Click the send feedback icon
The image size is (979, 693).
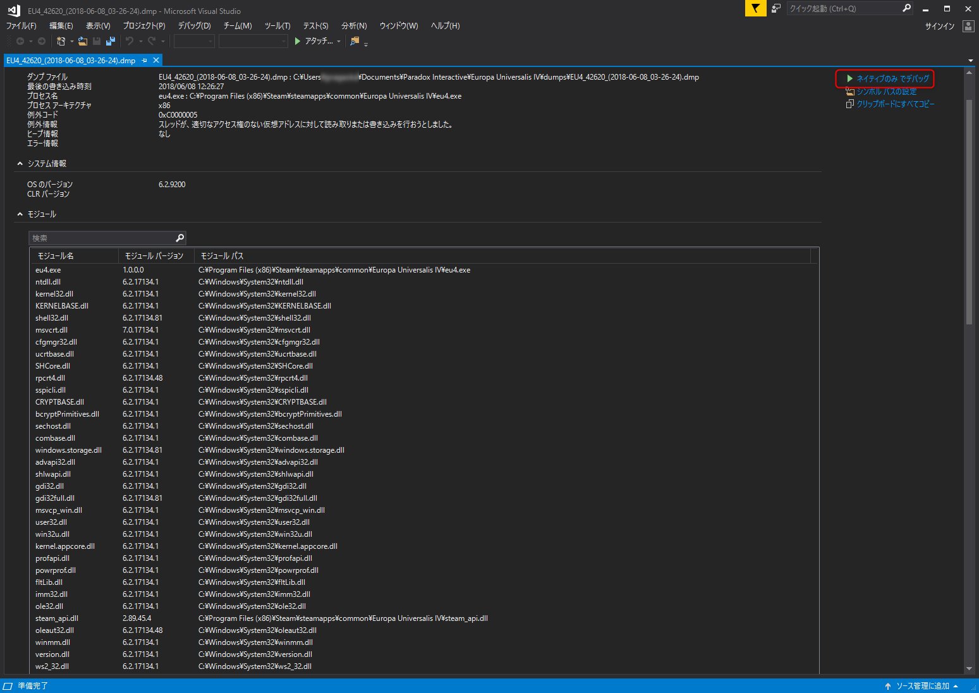tap(776, 8)
